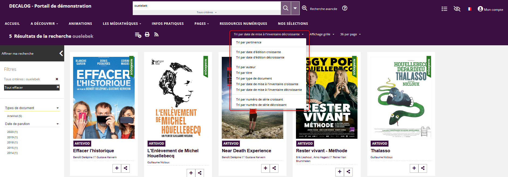Click the magnifying glass search button
508x177 pixels.
(285, 8)
